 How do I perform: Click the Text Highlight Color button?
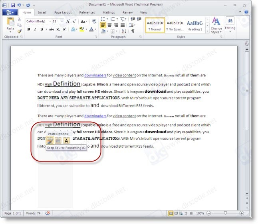pyautogui.click(x=81, y=29)
